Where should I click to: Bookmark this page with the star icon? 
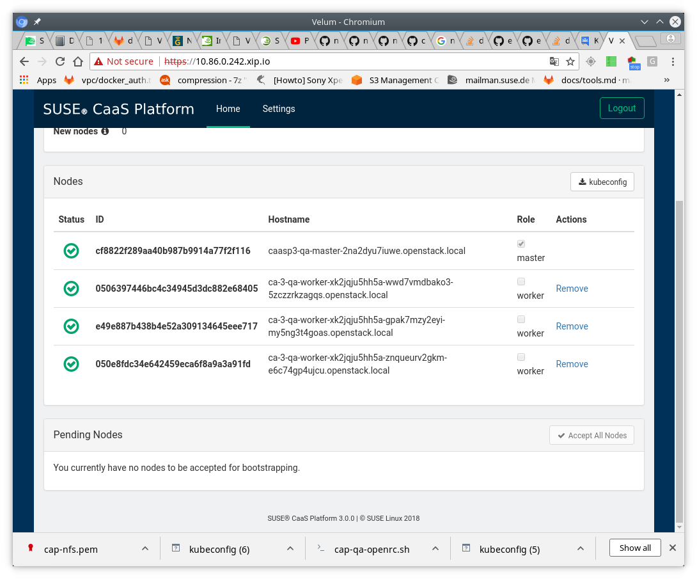click(570, 61)
